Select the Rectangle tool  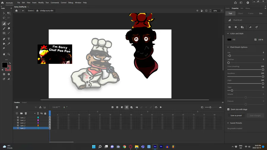[x=4, y=33]
